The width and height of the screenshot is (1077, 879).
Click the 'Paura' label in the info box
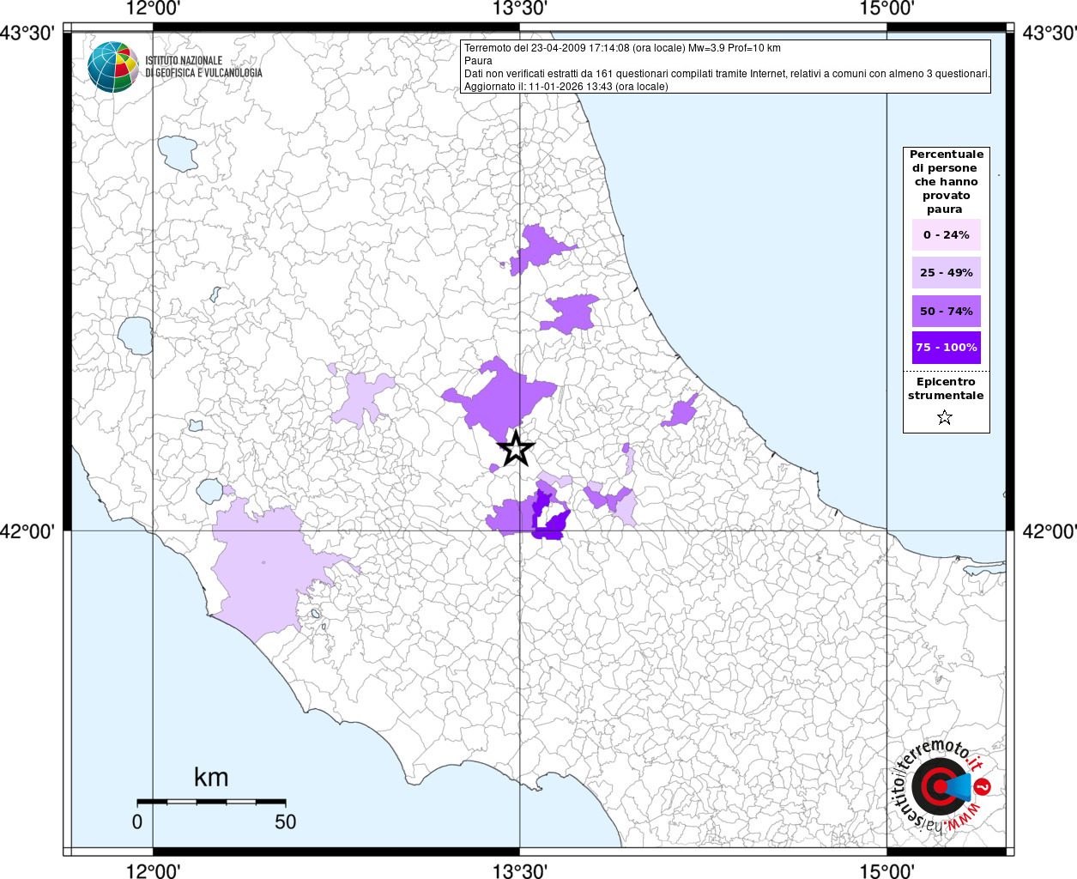click(478, 61)
